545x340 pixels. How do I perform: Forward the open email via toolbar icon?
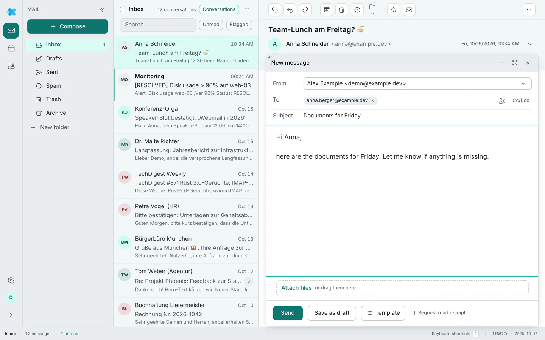(305, 10)
